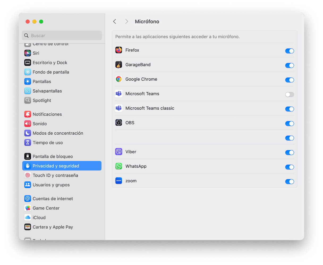
Task: Open Notificaciones in the sidebar
Action: (47, 114)
